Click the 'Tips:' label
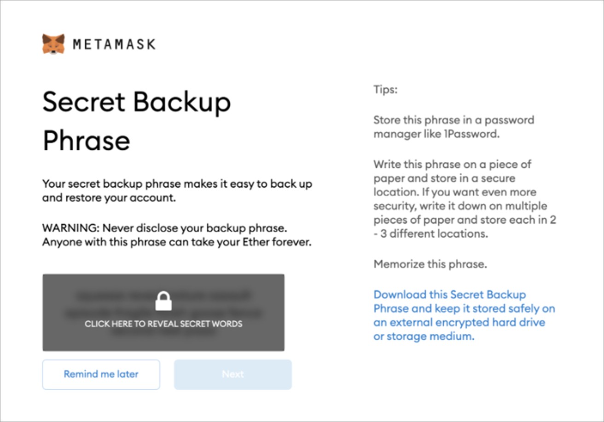Screen dimensions: 604x422 point(385,90)
